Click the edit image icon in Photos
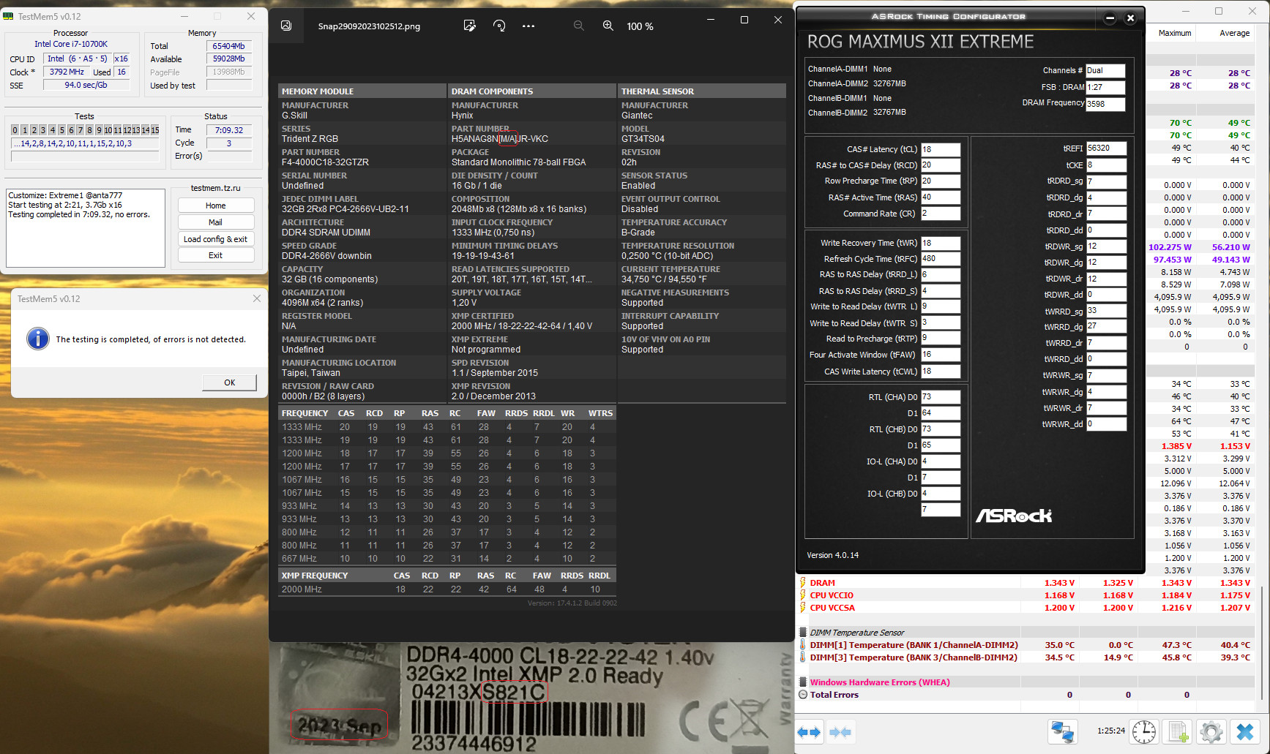 pos(469,26)
